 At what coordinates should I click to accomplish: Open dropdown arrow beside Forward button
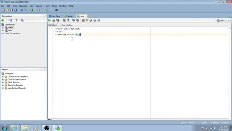tap(42, 10)
